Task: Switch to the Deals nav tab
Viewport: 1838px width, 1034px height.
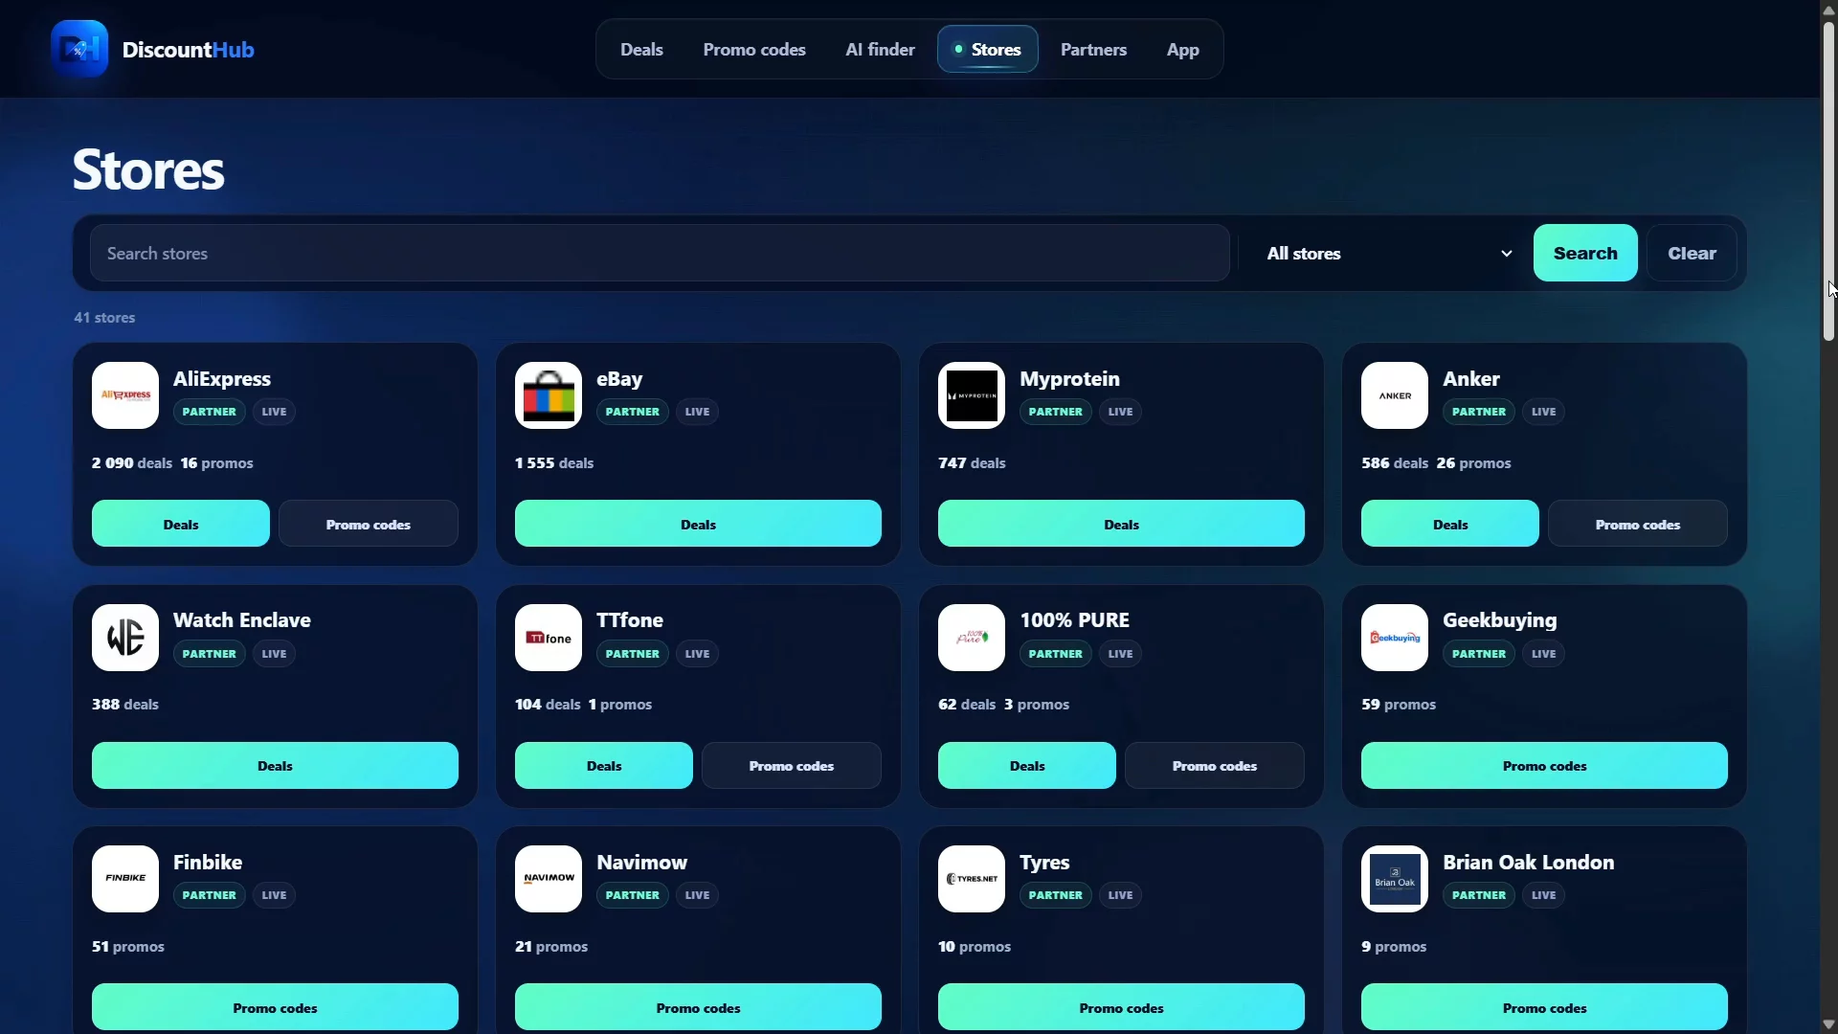Action: 641,50
